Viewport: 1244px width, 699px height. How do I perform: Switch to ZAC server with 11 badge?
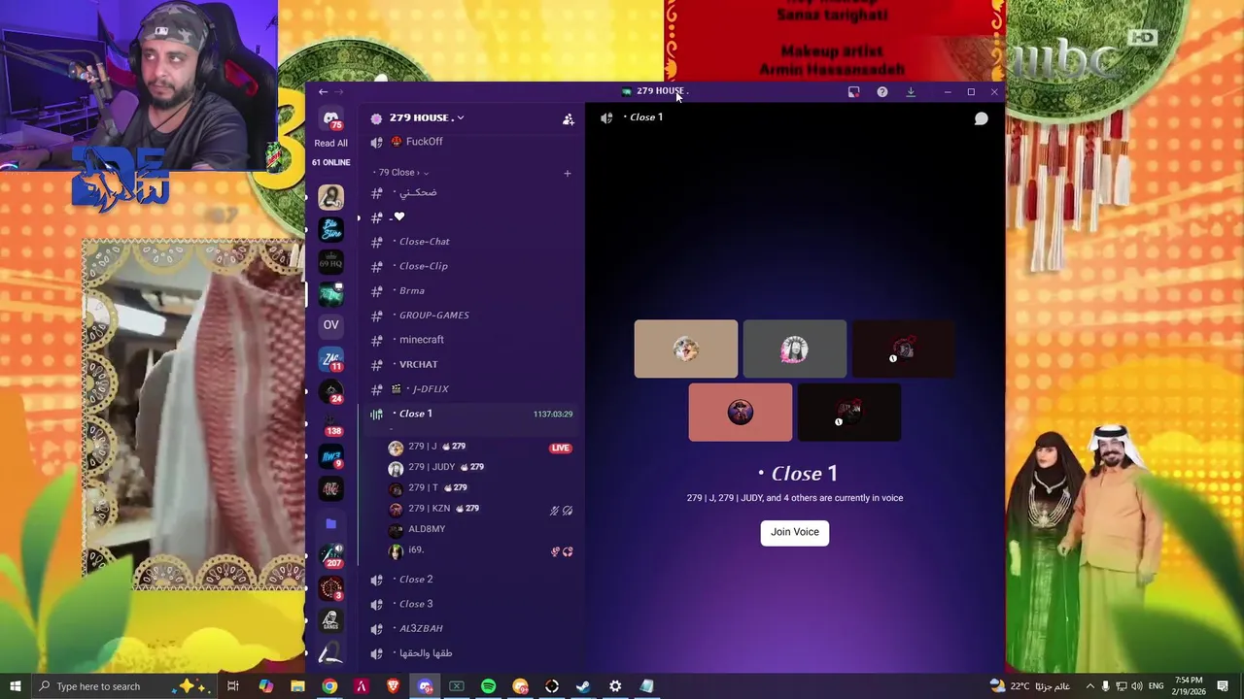tap(331, 359)
